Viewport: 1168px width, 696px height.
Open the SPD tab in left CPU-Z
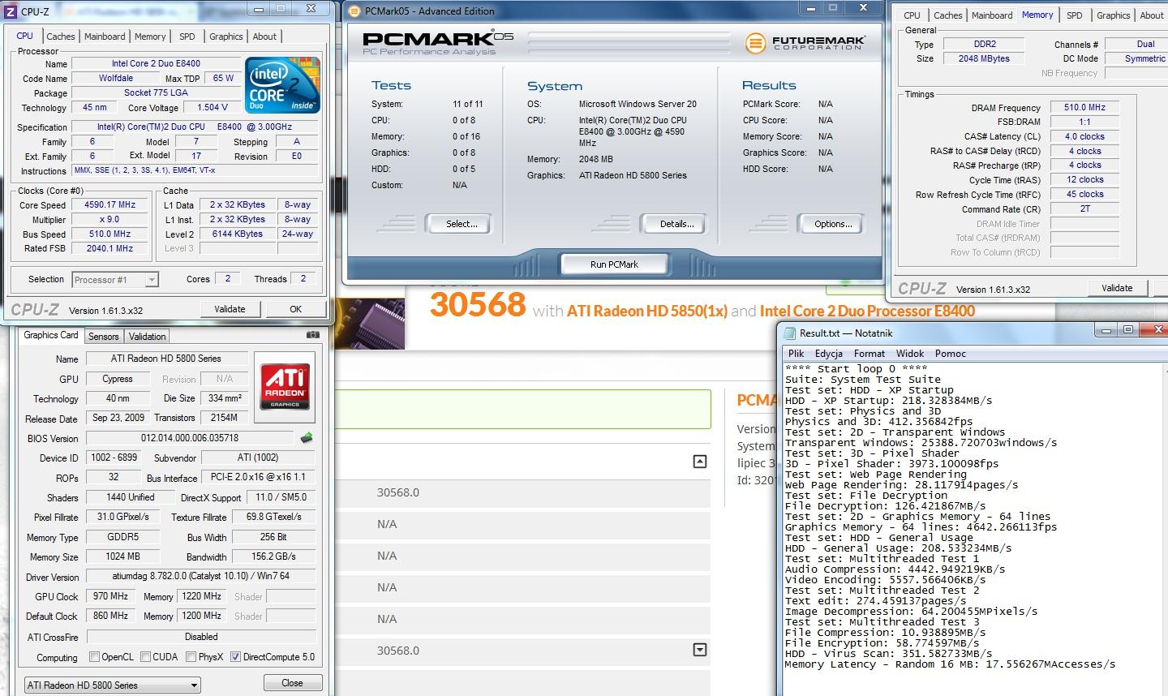pyautogui.click(x=187, y=37)
